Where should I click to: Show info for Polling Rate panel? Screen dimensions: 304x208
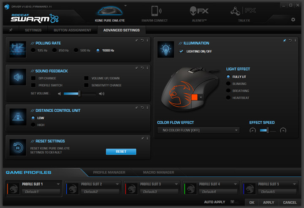[147, 40]
